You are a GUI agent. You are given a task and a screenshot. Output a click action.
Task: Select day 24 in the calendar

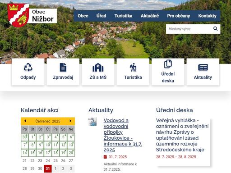coord(48,161)
